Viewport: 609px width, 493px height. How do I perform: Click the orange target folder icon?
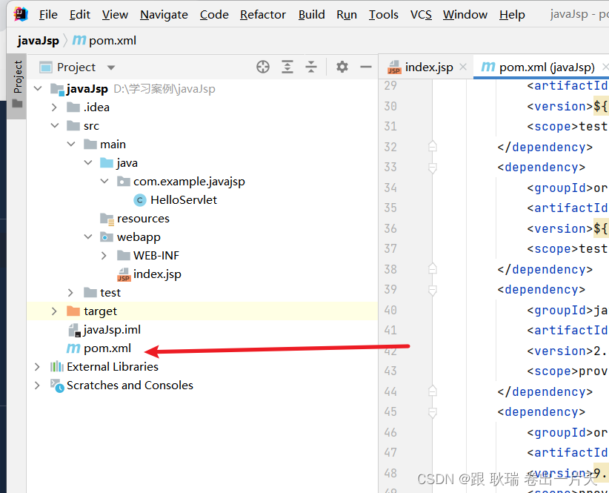pos(73,311)
